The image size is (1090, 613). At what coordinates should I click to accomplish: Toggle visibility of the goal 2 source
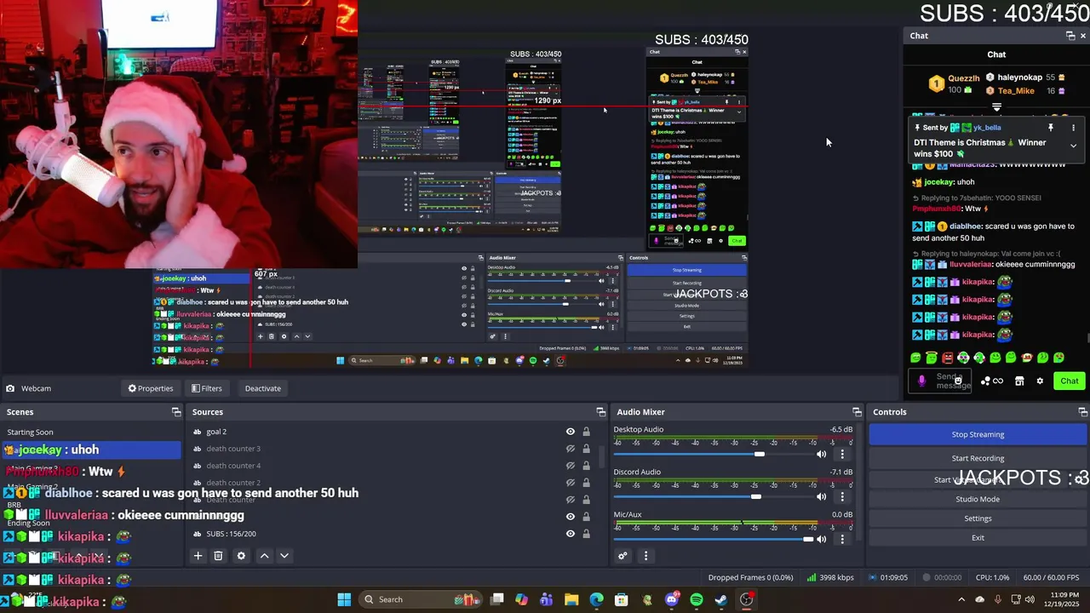coord(571,432)
